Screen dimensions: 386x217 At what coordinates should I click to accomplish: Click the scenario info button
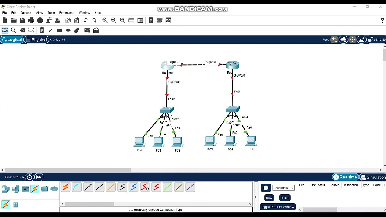coord(266,188)
